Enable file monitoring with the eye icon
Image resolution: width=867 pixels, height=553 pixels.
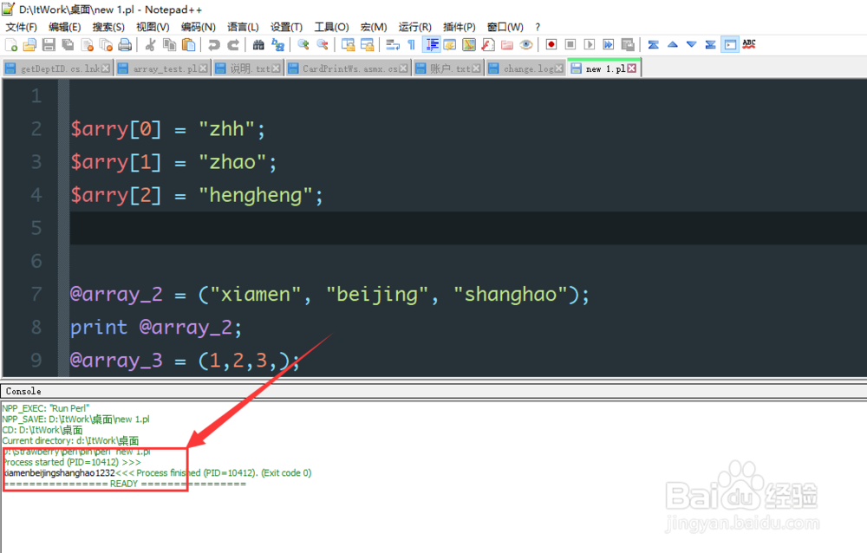526,43
